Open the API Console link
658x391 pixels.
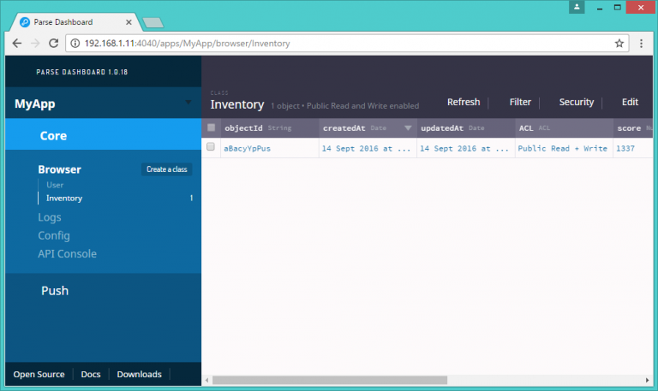point(67,254)
